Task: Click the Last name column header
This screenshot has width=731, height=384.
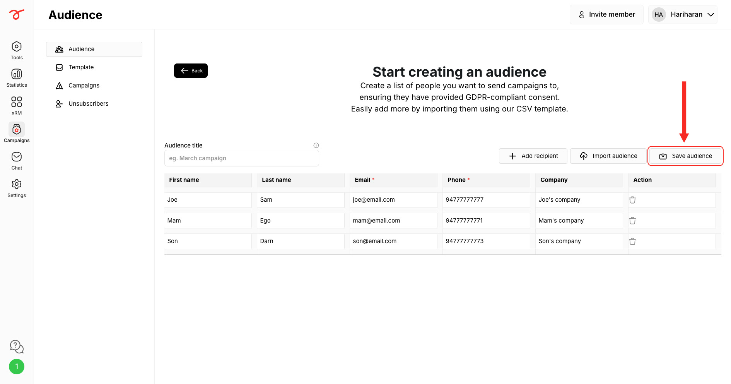Action: point(301,180)
